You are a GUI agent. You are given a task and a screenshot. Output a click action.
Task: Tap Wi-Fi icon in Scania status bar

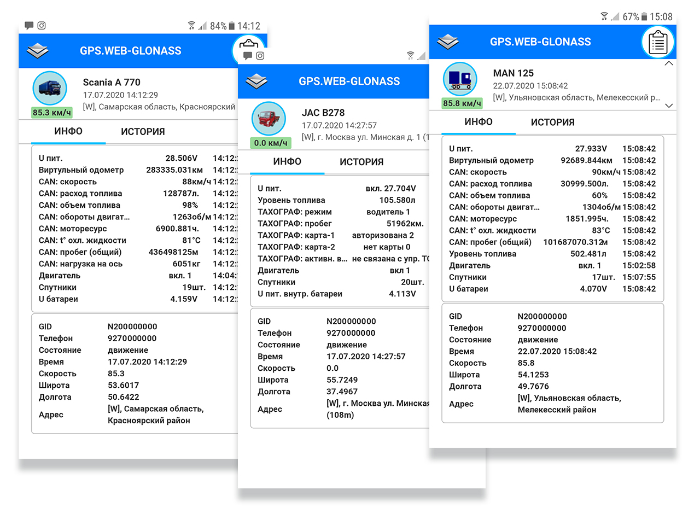(192, 25)
